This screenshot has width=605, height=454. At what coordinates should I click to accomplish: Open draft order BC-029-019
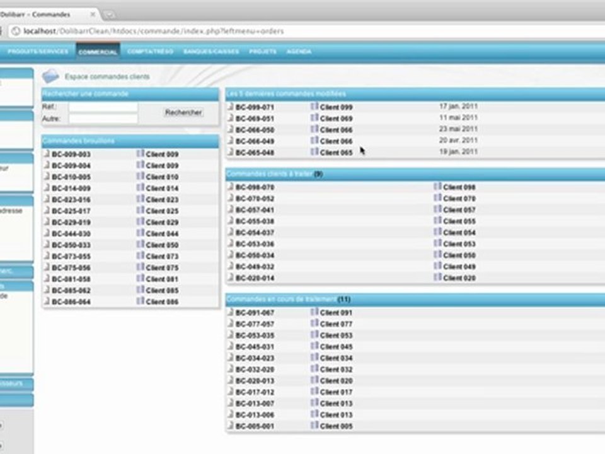point(71,223)
